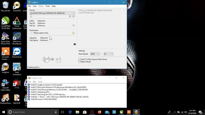205x115 pixels.
Task: Maximize the ImgBurn Log window
Action: (116, 78)
